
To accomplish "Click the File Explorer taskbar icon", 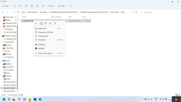I will (x=30, y=99).
